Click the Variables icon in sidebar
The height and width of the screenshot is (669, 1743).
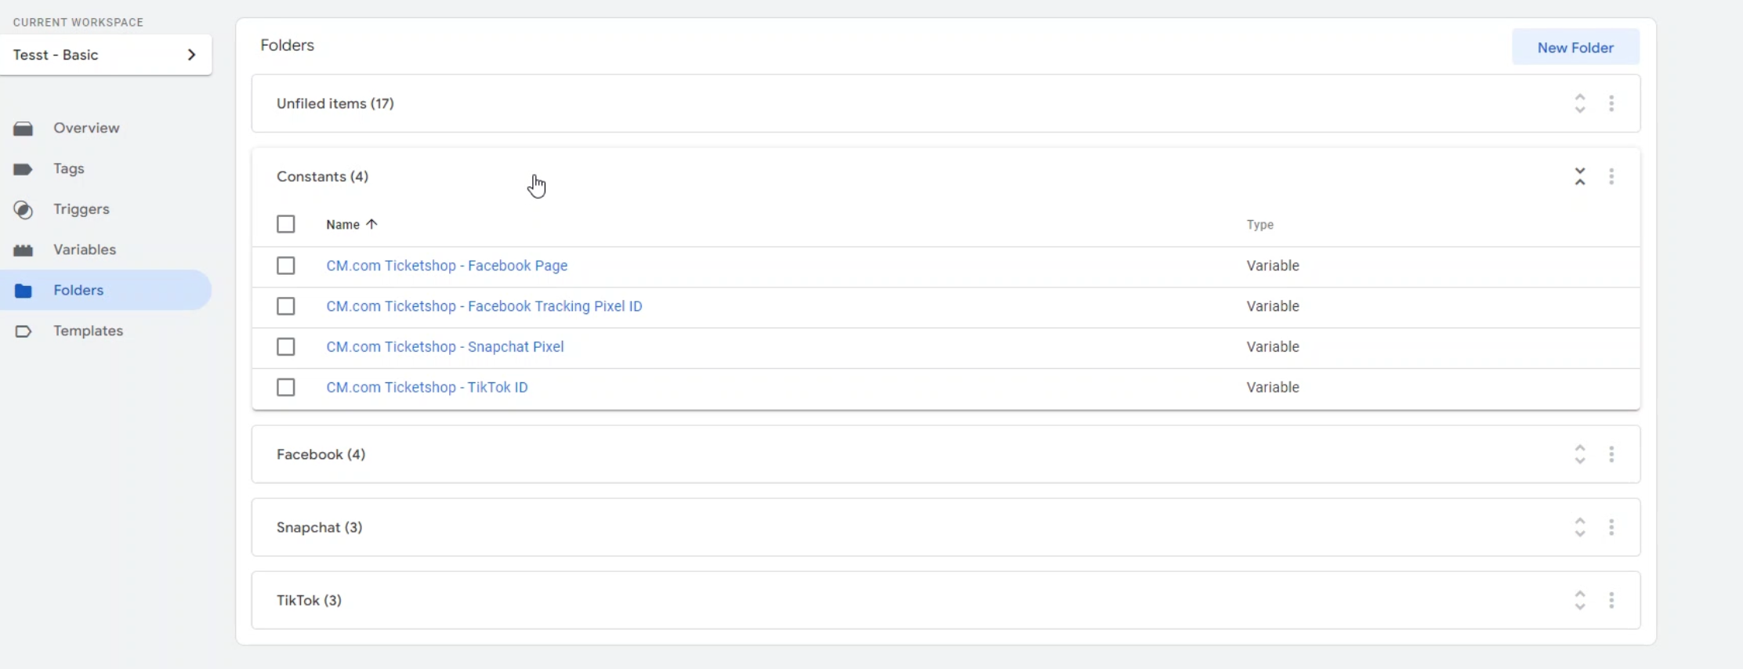(24, 250)
